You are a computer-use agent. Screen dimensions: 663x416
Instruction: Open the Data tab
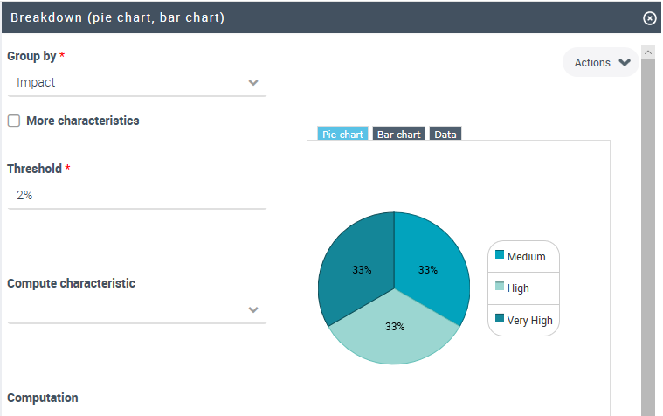tap(445, 135)
